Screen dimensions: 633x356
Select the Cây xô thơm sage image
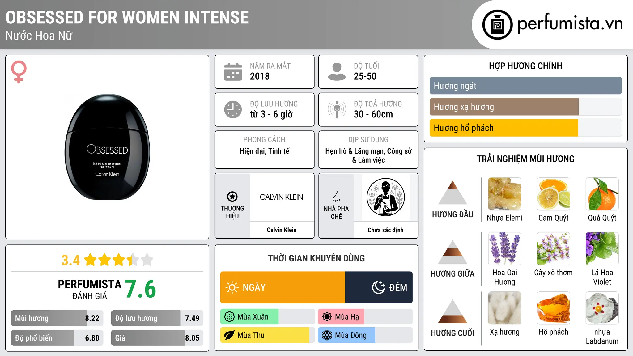(554, 249)
